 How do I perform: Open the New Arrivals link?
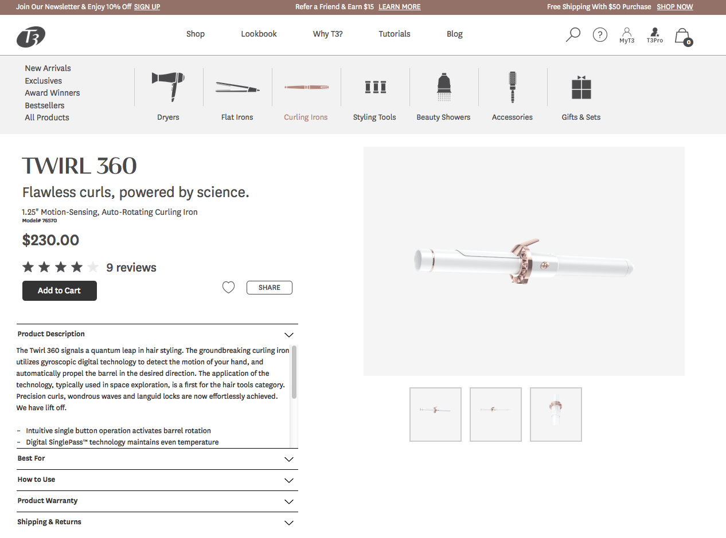48,68
